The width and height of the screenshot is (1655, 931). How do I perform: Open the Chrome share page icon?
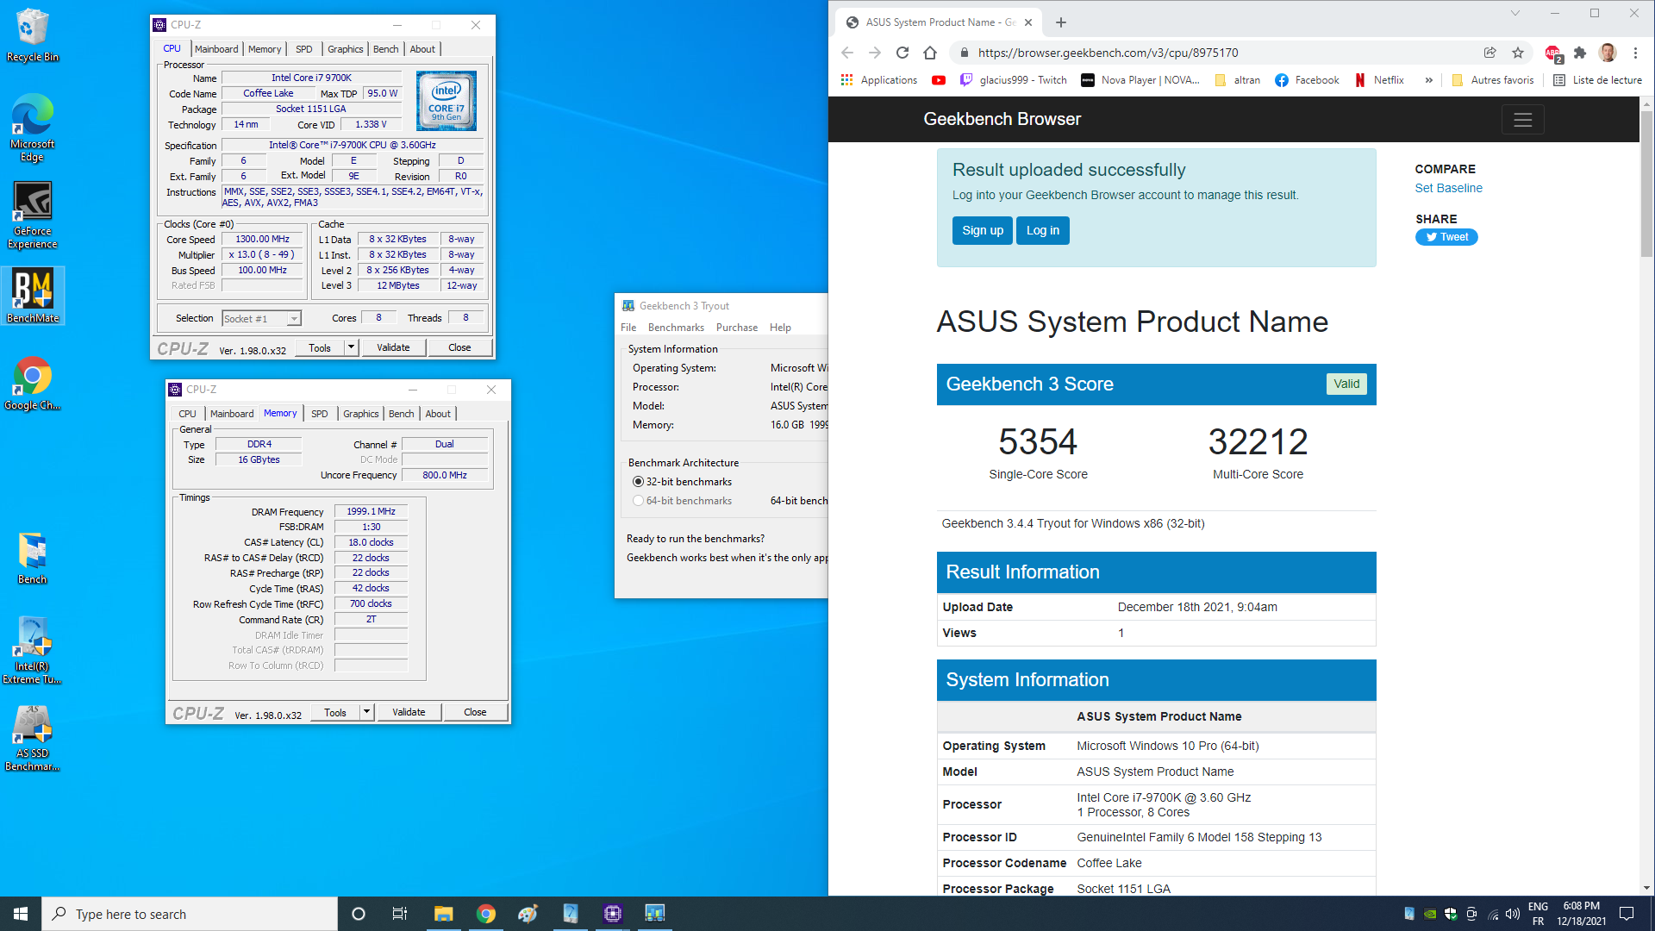point(1490,53)
